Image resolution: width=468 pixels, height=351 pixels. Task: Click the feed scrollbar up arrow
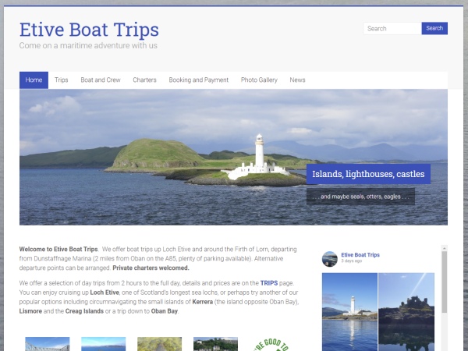(x=445, y=248)
